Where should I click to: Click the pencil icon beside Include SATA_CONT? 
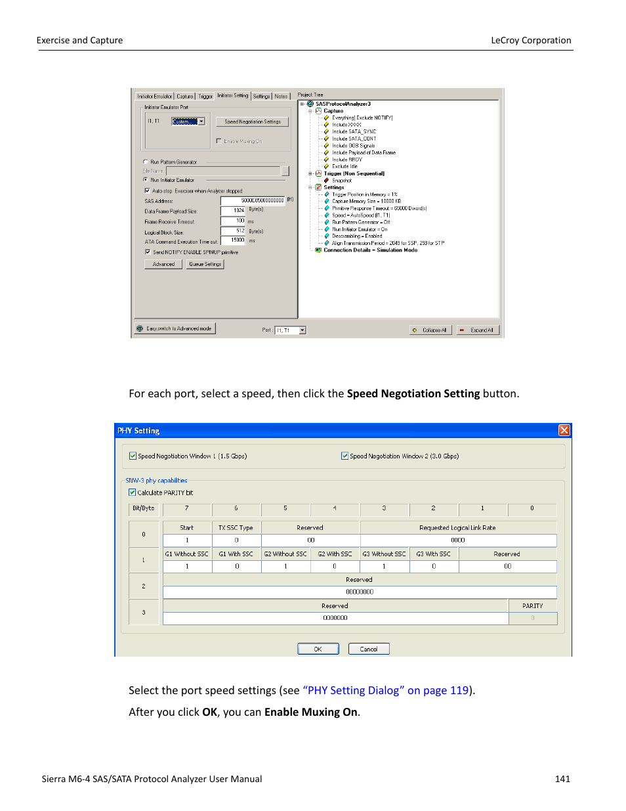[327, 139]
